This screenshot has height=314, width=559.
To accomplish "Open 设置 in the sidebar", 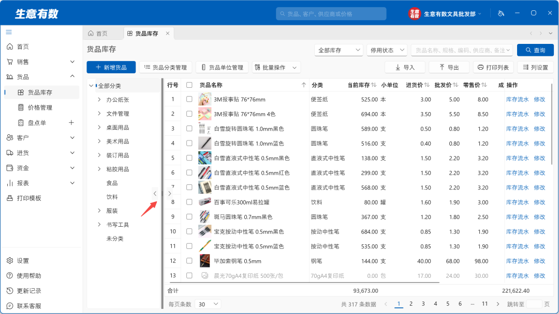I will click(23, 261).
